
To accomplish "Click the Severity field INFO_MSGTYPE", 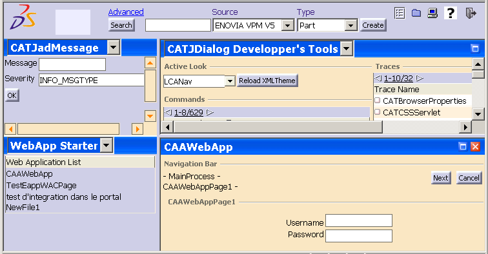I will coord(92,80).
